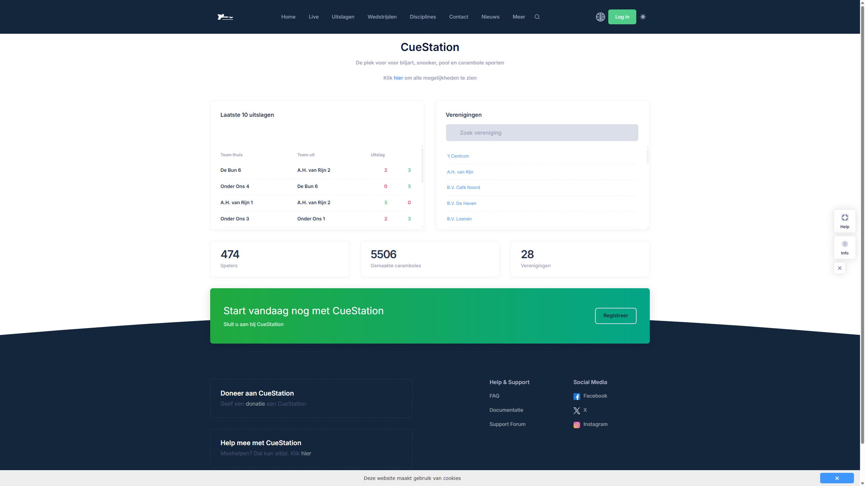
Task: Dismiss the cookie notice banner
Action: pyautogui.click(x=837, y=478)
